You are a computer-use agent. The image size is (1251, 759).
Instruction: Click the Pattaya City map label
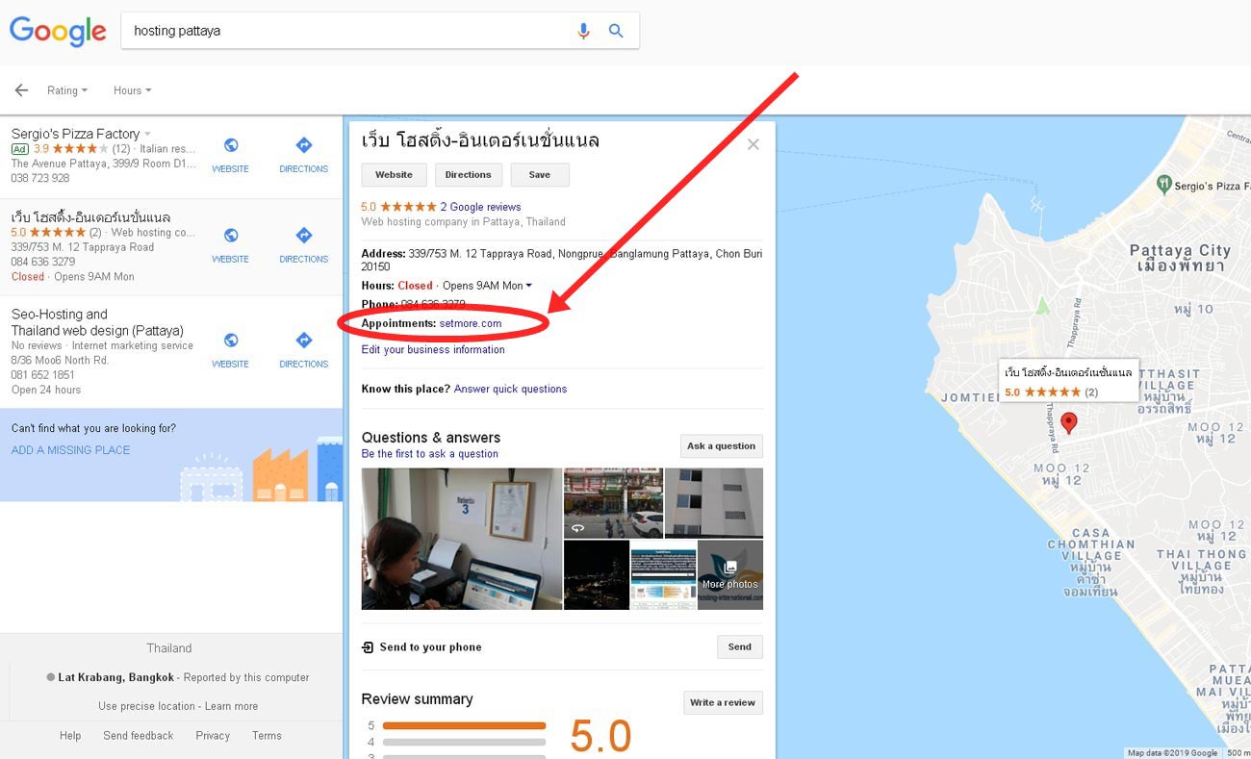pos(1180,258)
